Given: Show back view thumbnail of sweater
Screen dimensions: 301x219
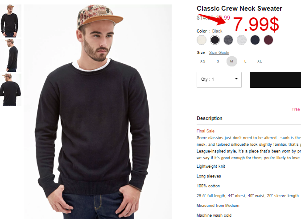Looking at the screenshot, I should click(11, 90).
